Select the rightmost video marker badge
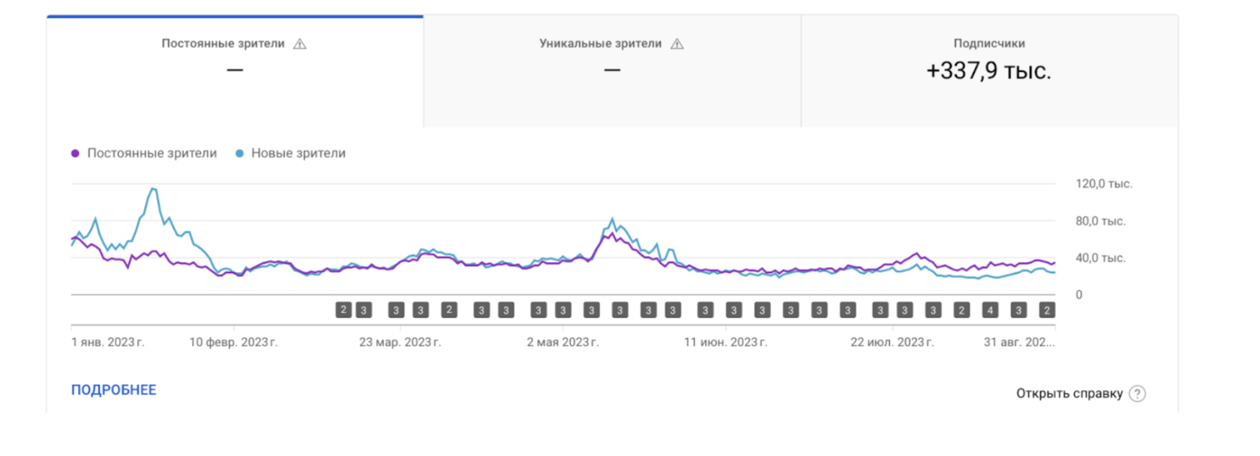Image resolution: width=1260 pixels, height=456 pixels. tap(1047, 310)
